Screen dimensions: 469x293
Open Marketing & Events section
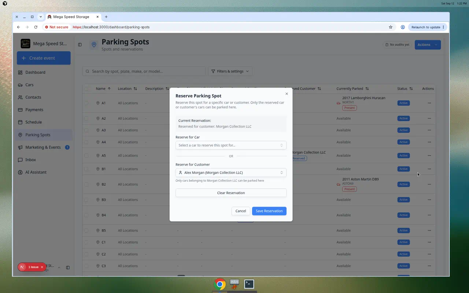[44, 147]
